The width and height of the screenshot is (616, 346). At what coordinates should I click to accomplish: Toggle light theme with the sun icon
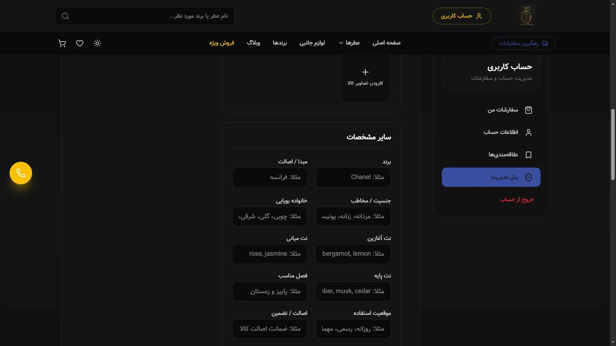98,43
